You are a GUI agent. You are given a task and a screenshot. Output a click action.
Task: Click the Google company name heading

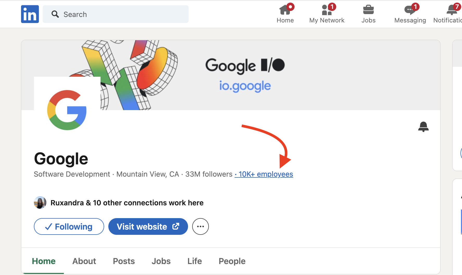(61, 159)
